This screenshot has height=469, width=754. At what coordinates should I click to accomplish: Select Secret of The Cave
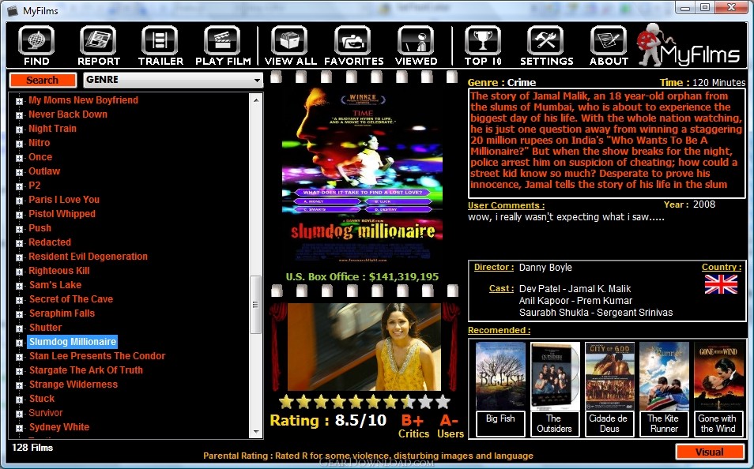[71, 299]
